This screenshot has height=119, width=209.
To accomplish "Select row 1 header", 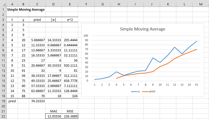I will pyautogui.click(x=3, y=10).
